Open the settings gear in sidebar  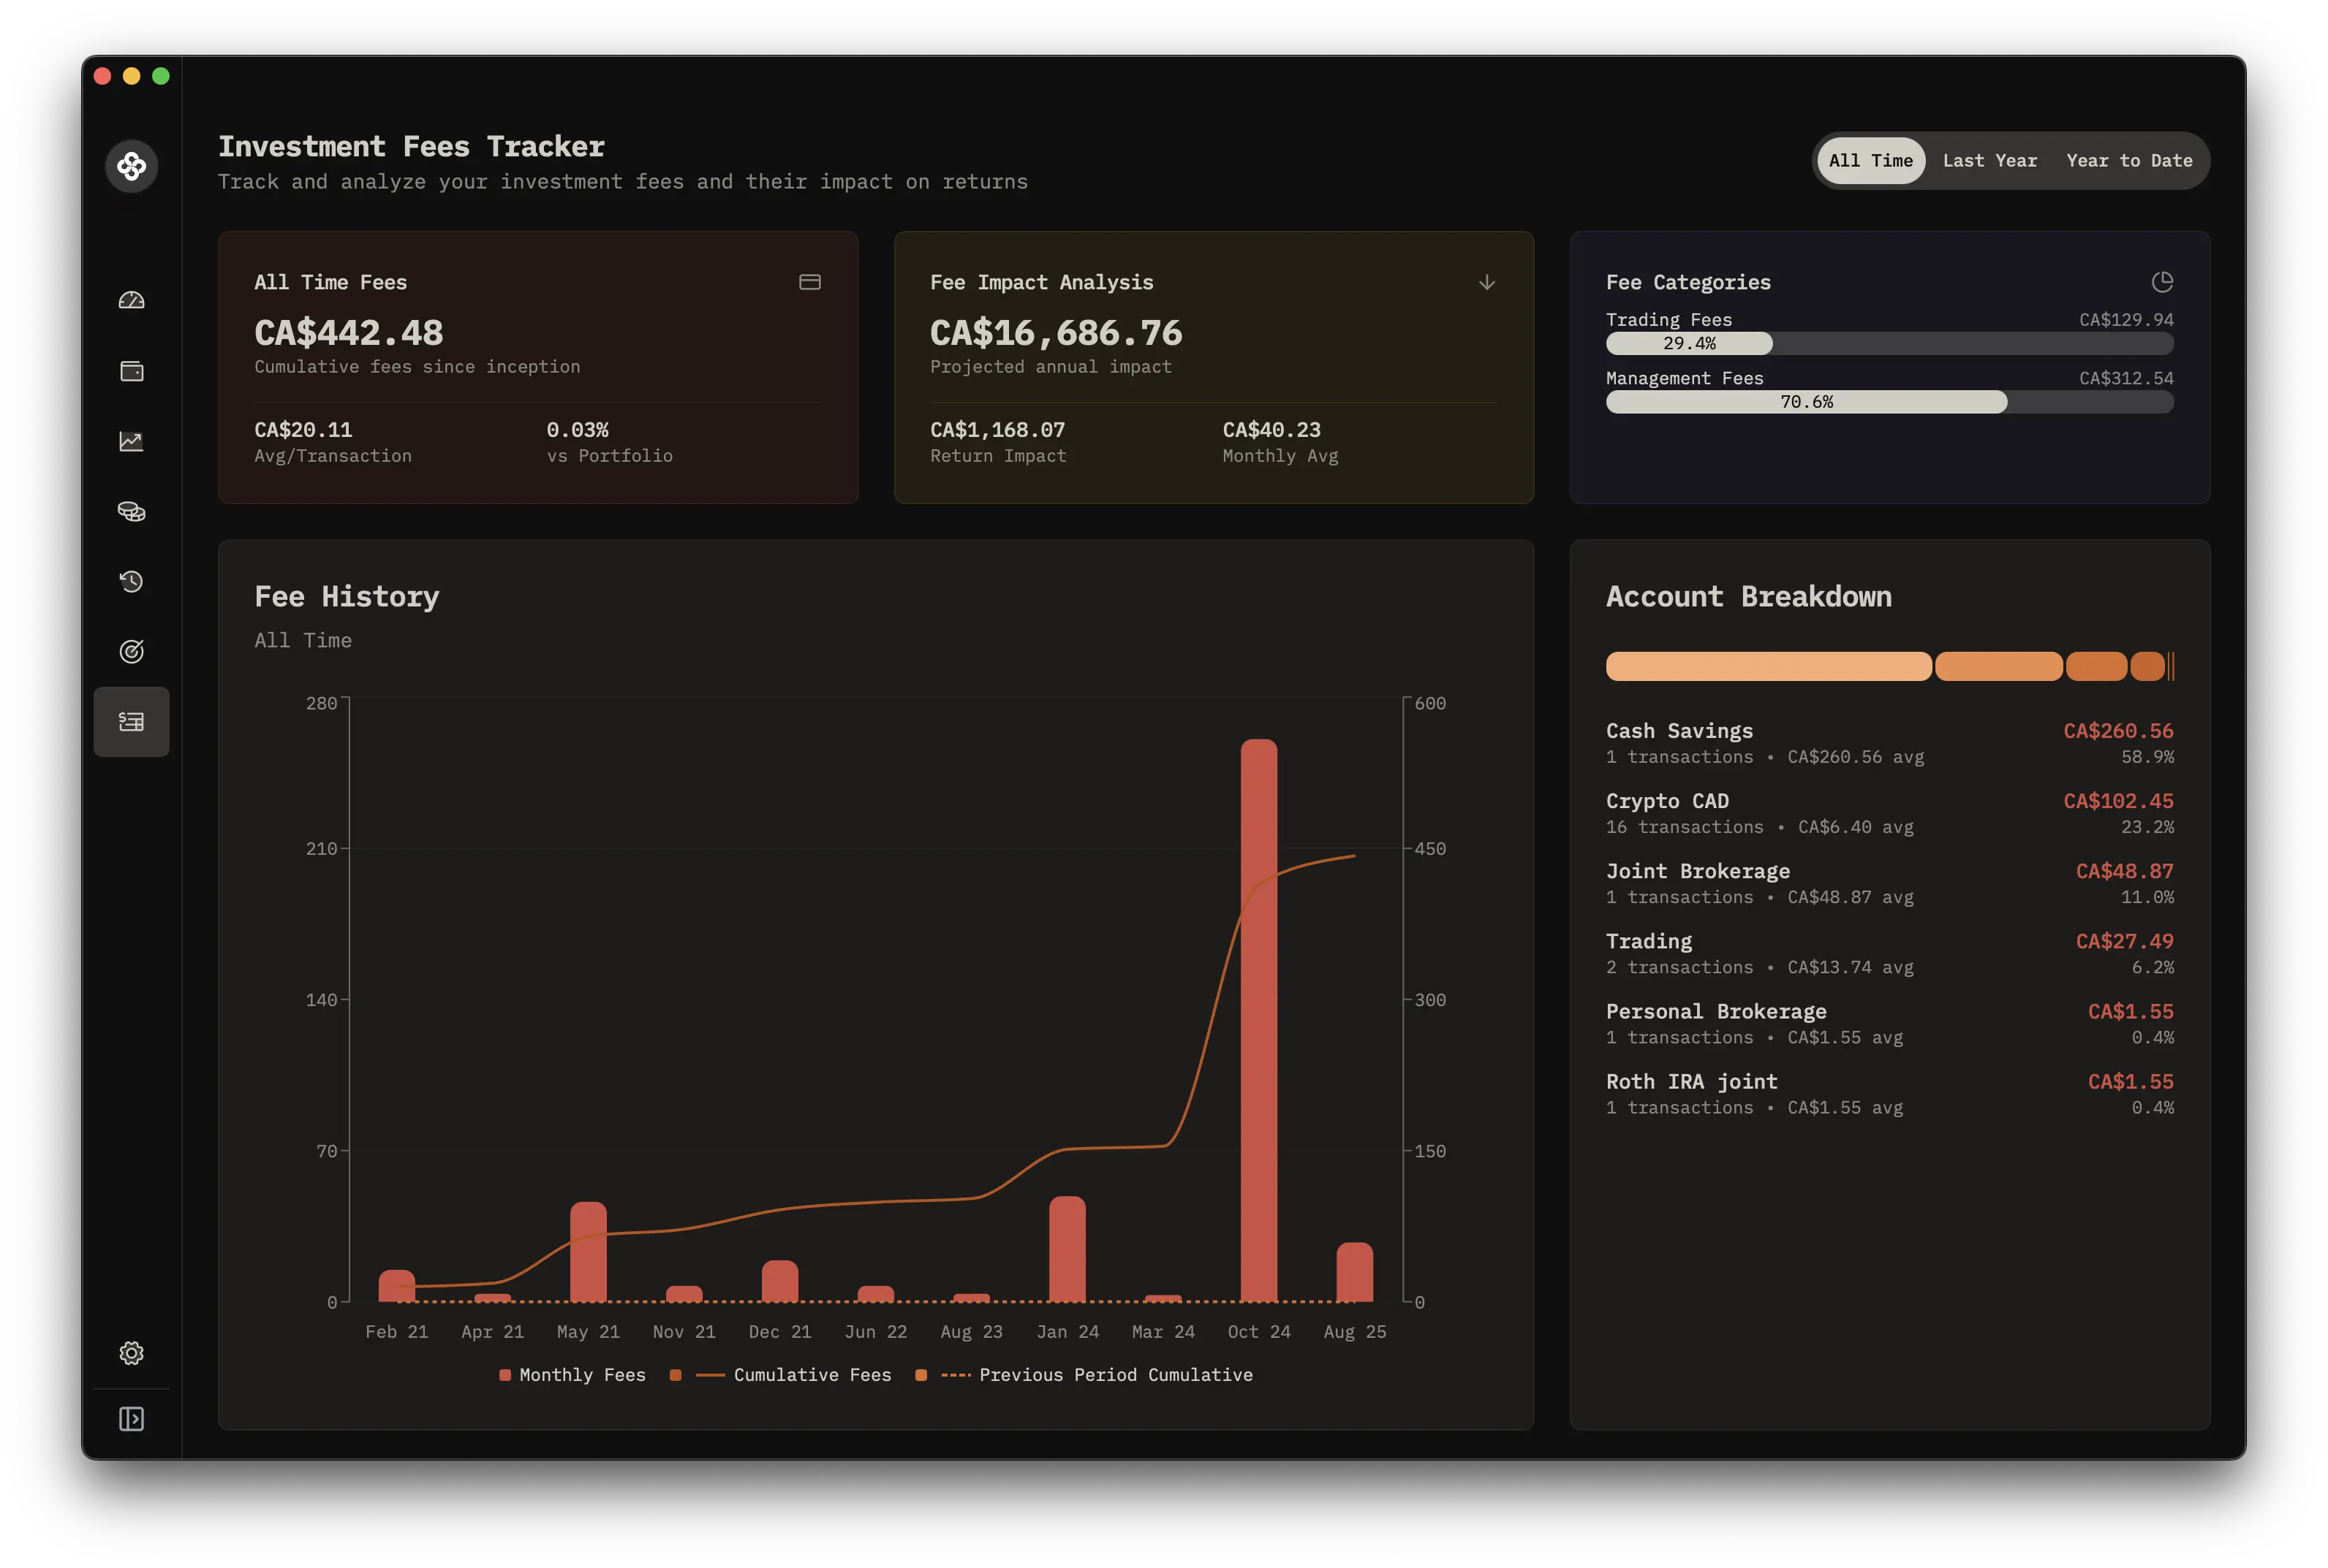pyautogui.click(x=131, y=1353)
